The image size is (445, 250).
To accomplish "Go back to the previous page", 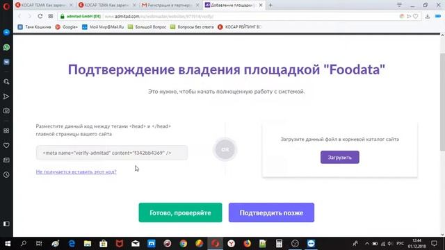I will pyautogui.click(x=19, y=16).
